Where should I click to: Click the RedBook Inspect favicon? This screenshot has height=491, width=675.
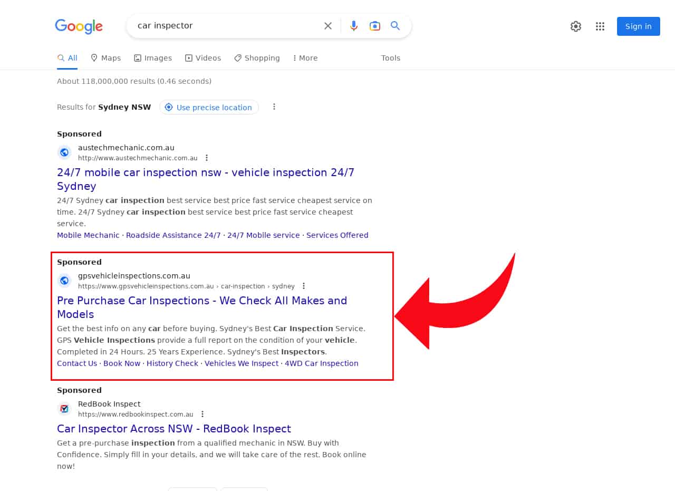[64, 409]
